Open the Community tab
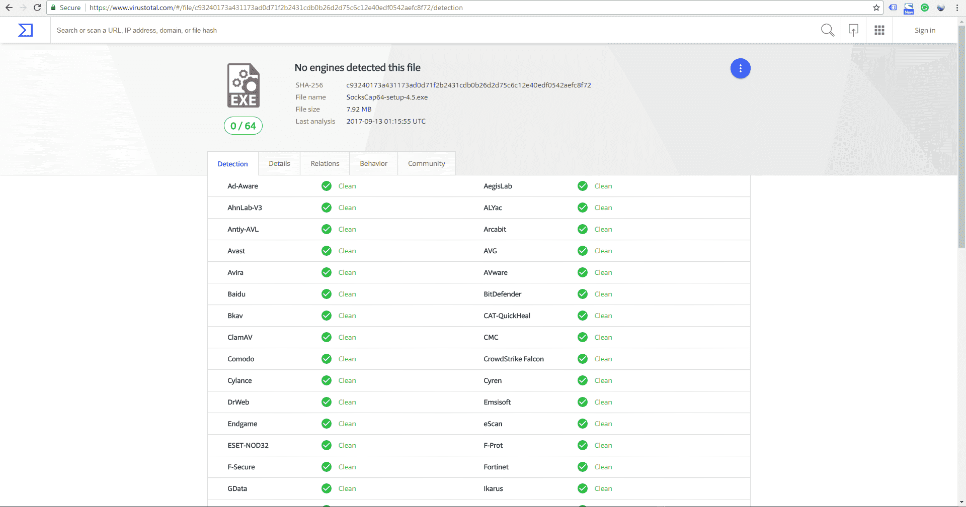966x507 pixels. click(426, 163)
